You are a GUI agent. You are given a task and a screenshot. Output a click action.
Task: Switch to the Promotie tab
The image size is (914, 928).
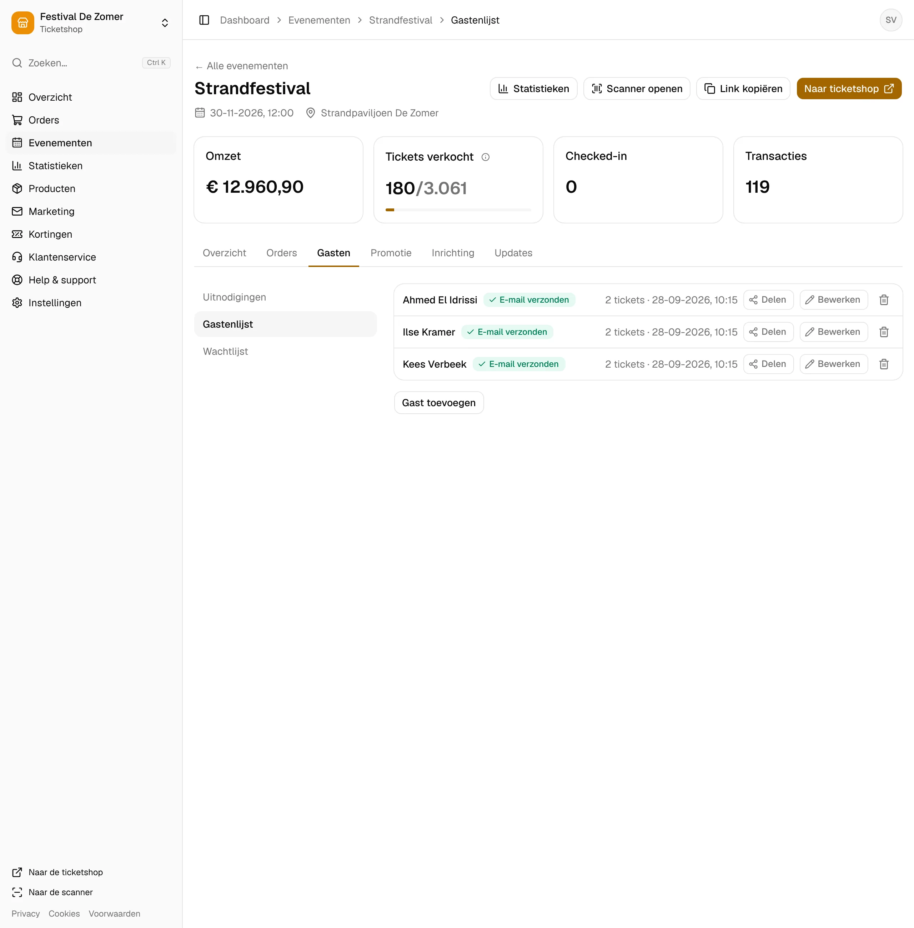(391, 253)
